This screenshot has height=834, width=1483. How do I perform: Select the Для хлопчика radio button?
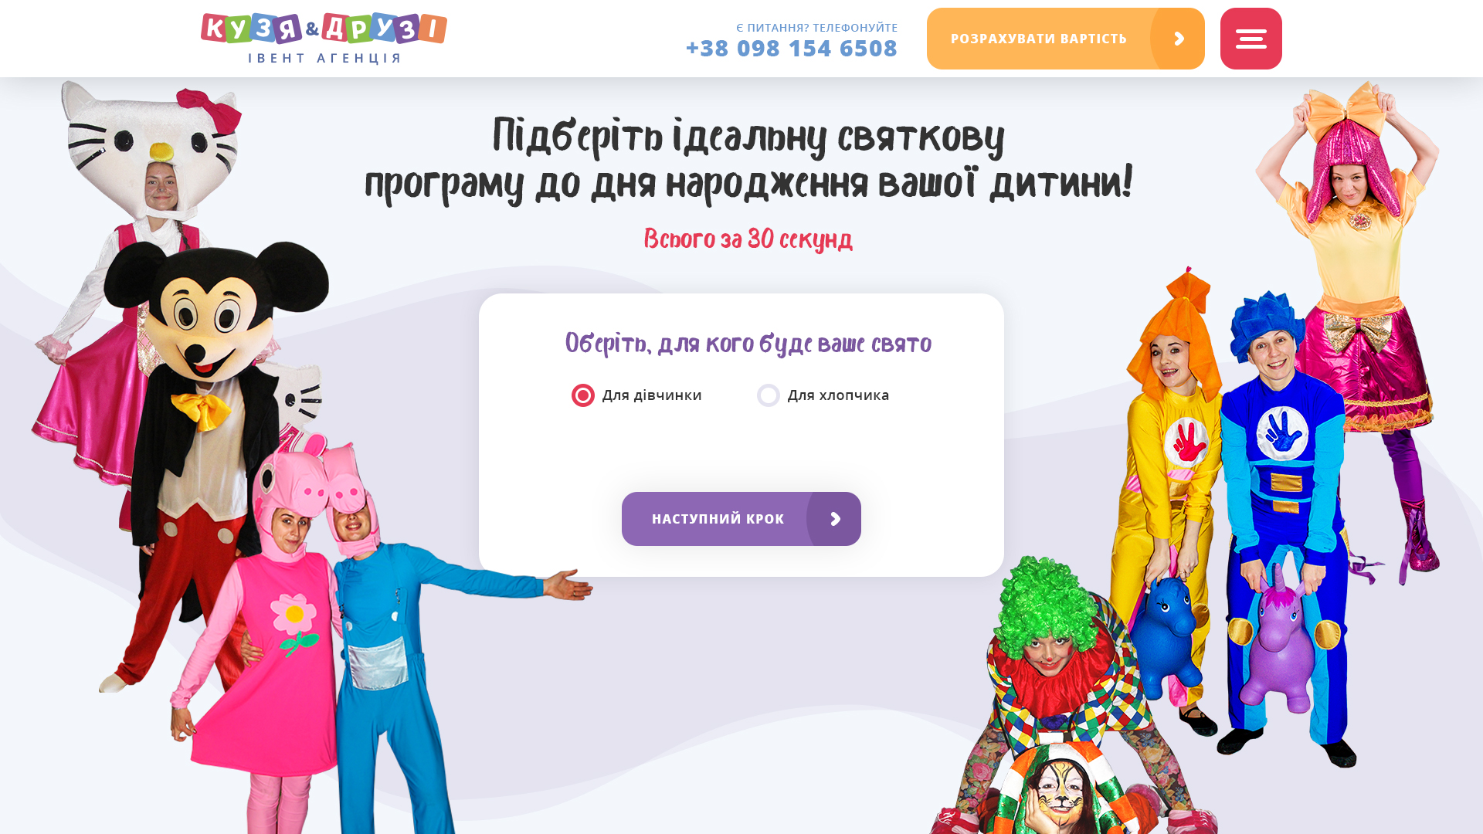coord(769,395)
